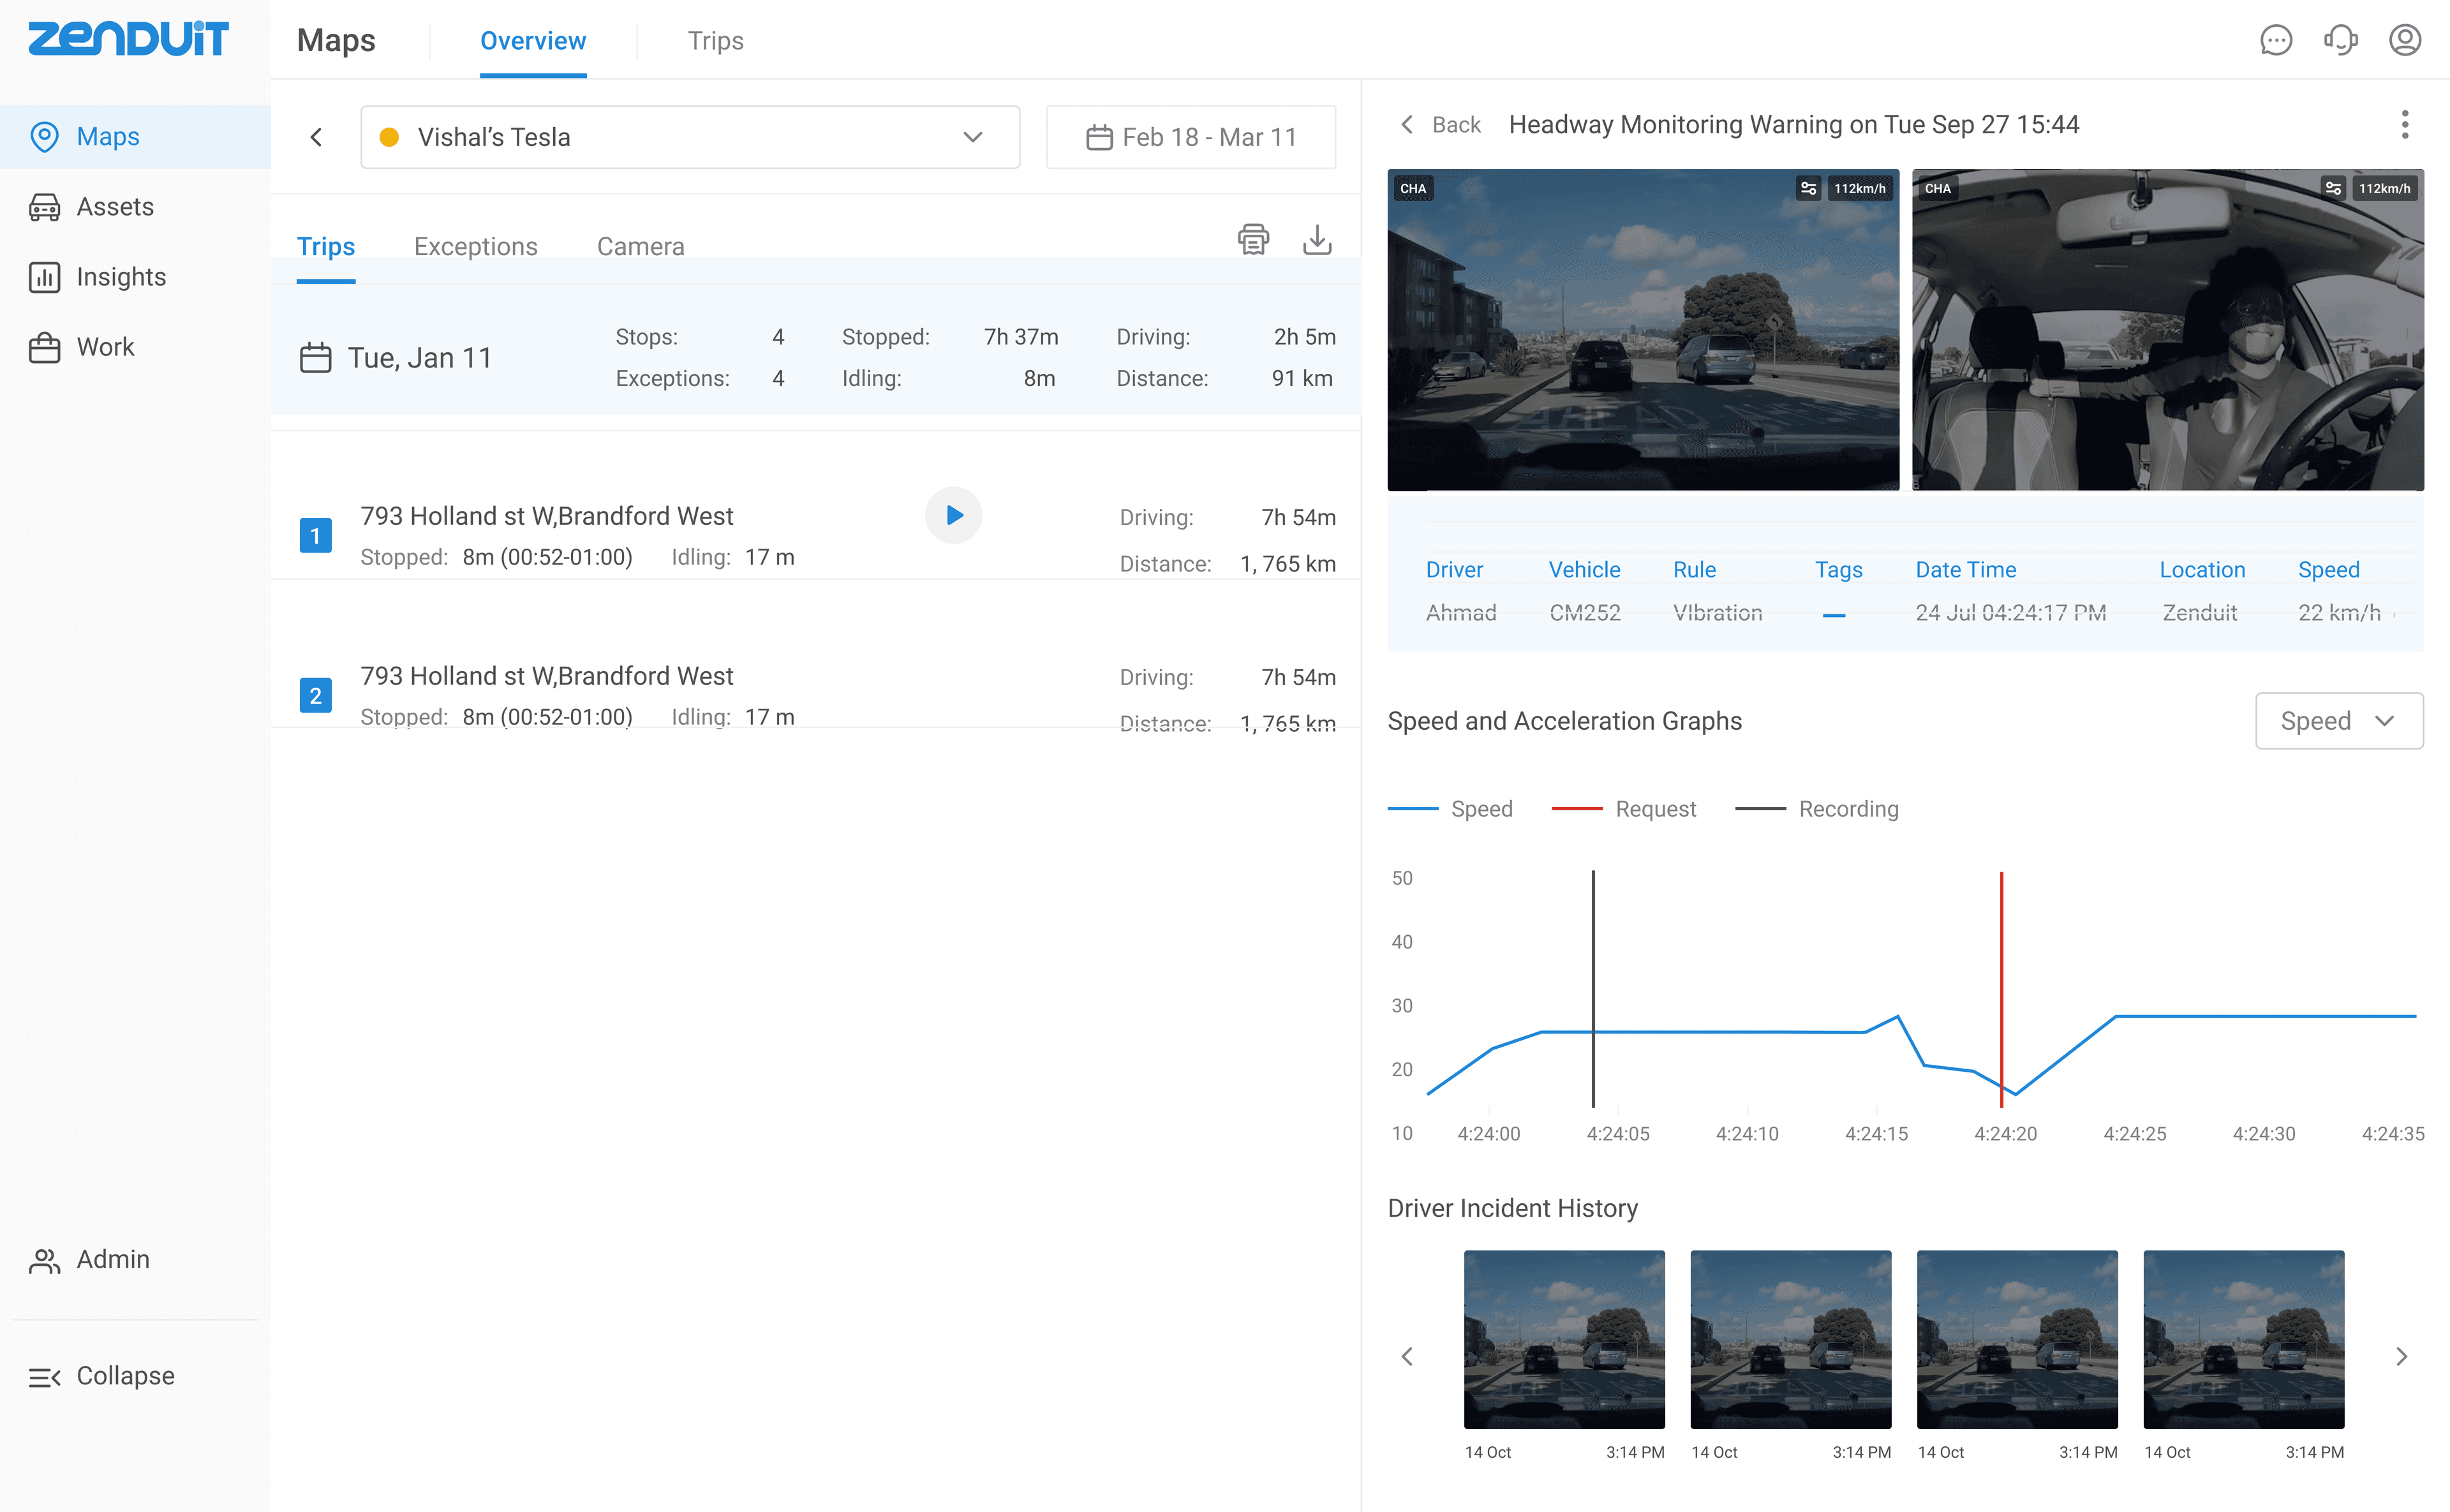Click settings icon on the road camera video

point(1808,188)
